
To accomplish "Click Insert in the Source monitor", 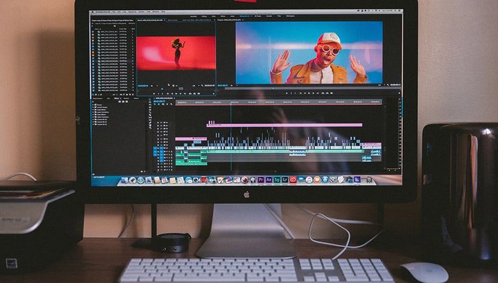I will pos(190,93).
